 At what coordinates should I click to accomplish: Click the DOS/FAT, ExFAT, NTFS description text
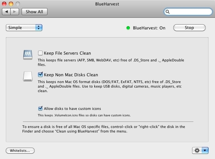pos(110,86)
